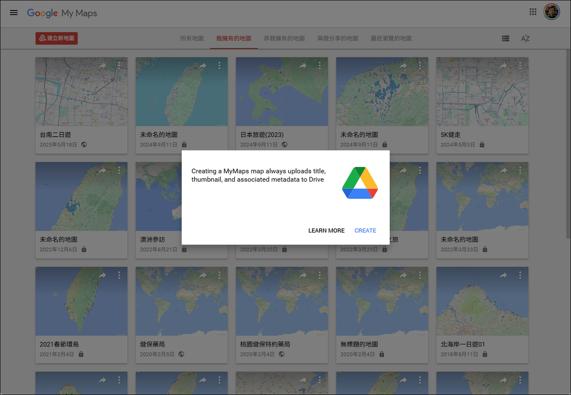The width and height of the screenshot is (571, 395).
Task: Open the 台南二日遊 map thumbnail
Action: tap(81, 92)
